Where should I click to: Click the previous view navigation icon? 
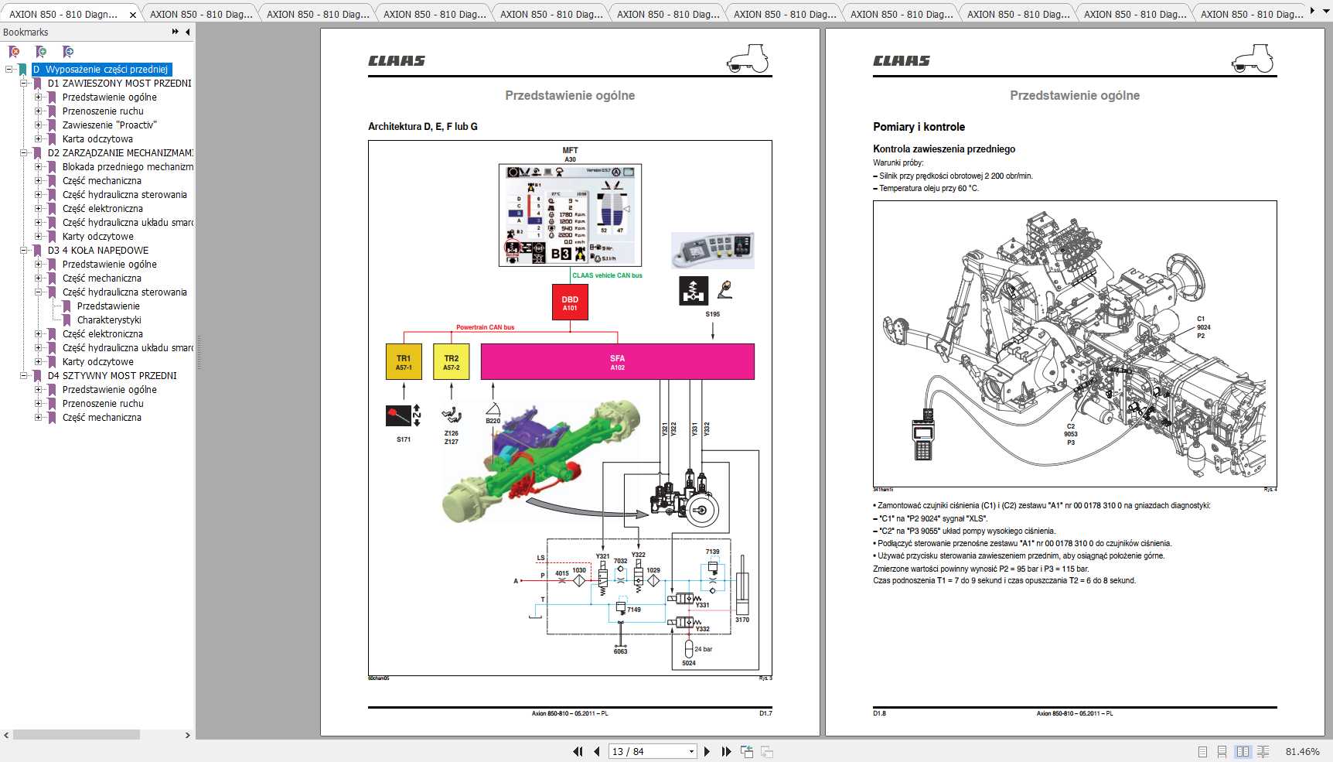point(747,751)
